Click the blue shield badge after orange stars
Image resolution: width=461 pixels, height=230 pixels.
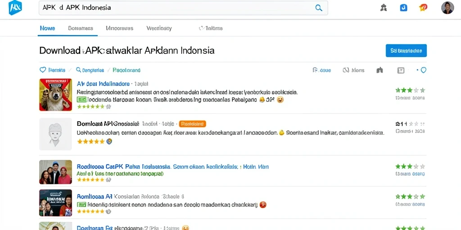pyautogui.click(x=109, y=142)
